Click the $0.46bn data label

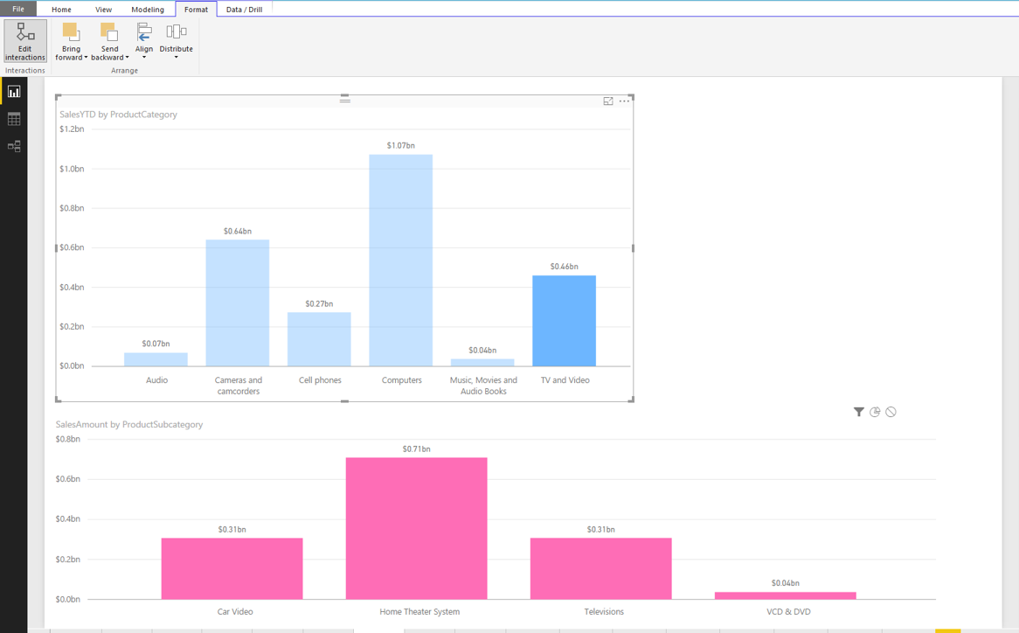(x=564, y=267)
